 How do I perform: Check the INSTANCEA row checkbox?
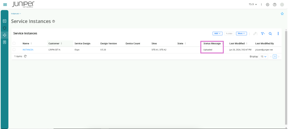tap(14, 50)
